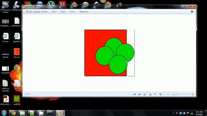Select favicon file with red E icon
This screenshot has height=116, width=207.
click(16, 53)
